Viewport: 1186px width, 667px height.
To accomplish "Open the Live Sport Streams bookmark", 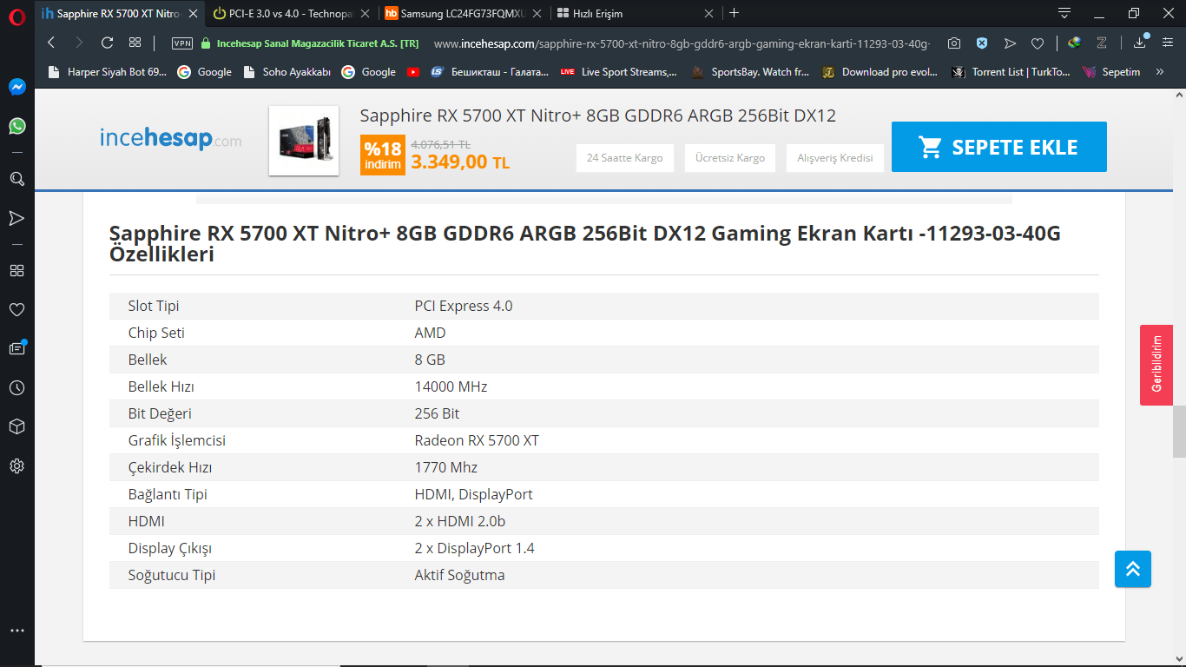I will tap(619, 72).
